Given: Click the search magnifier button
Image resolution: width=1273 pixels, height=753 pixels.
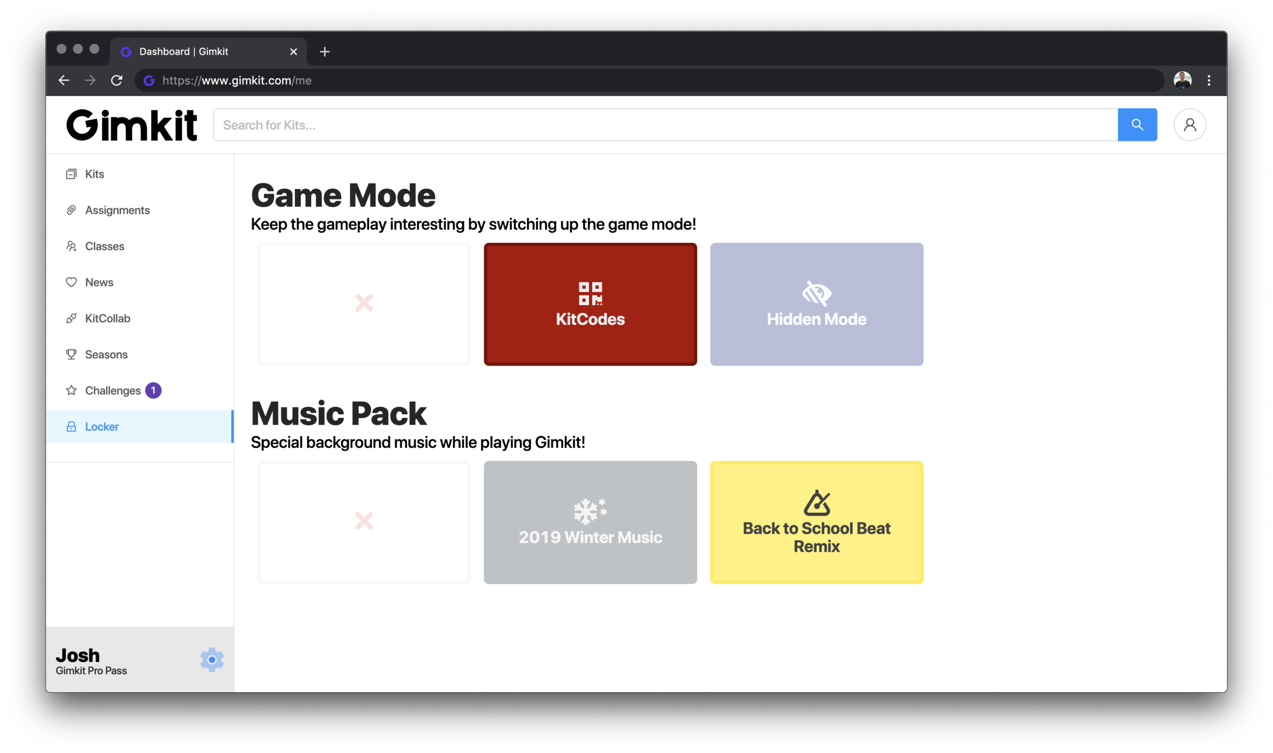Looking at the screenshot, I should [x=1137, y=124].
